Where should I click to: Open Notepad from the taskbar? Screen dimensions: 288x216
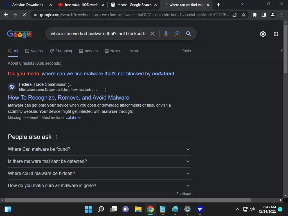(163, 209)
